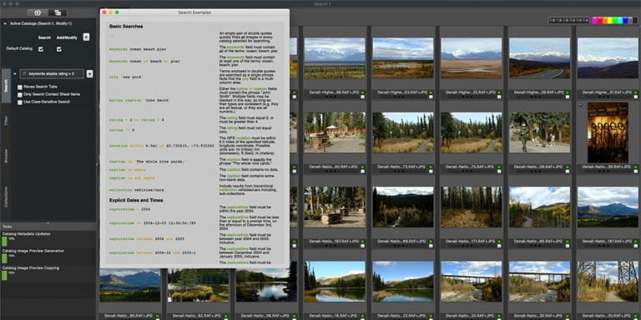This screenshot has width=641, height=320.
Task: Switch to the Browse side tab
Action: [6, 156]
